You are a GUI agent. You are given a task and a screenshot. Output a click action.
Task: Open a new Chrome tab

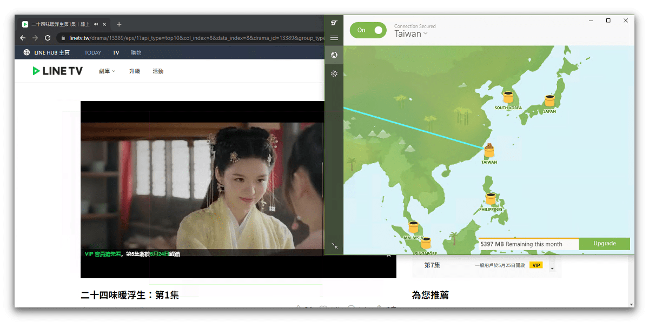point(119,24)
